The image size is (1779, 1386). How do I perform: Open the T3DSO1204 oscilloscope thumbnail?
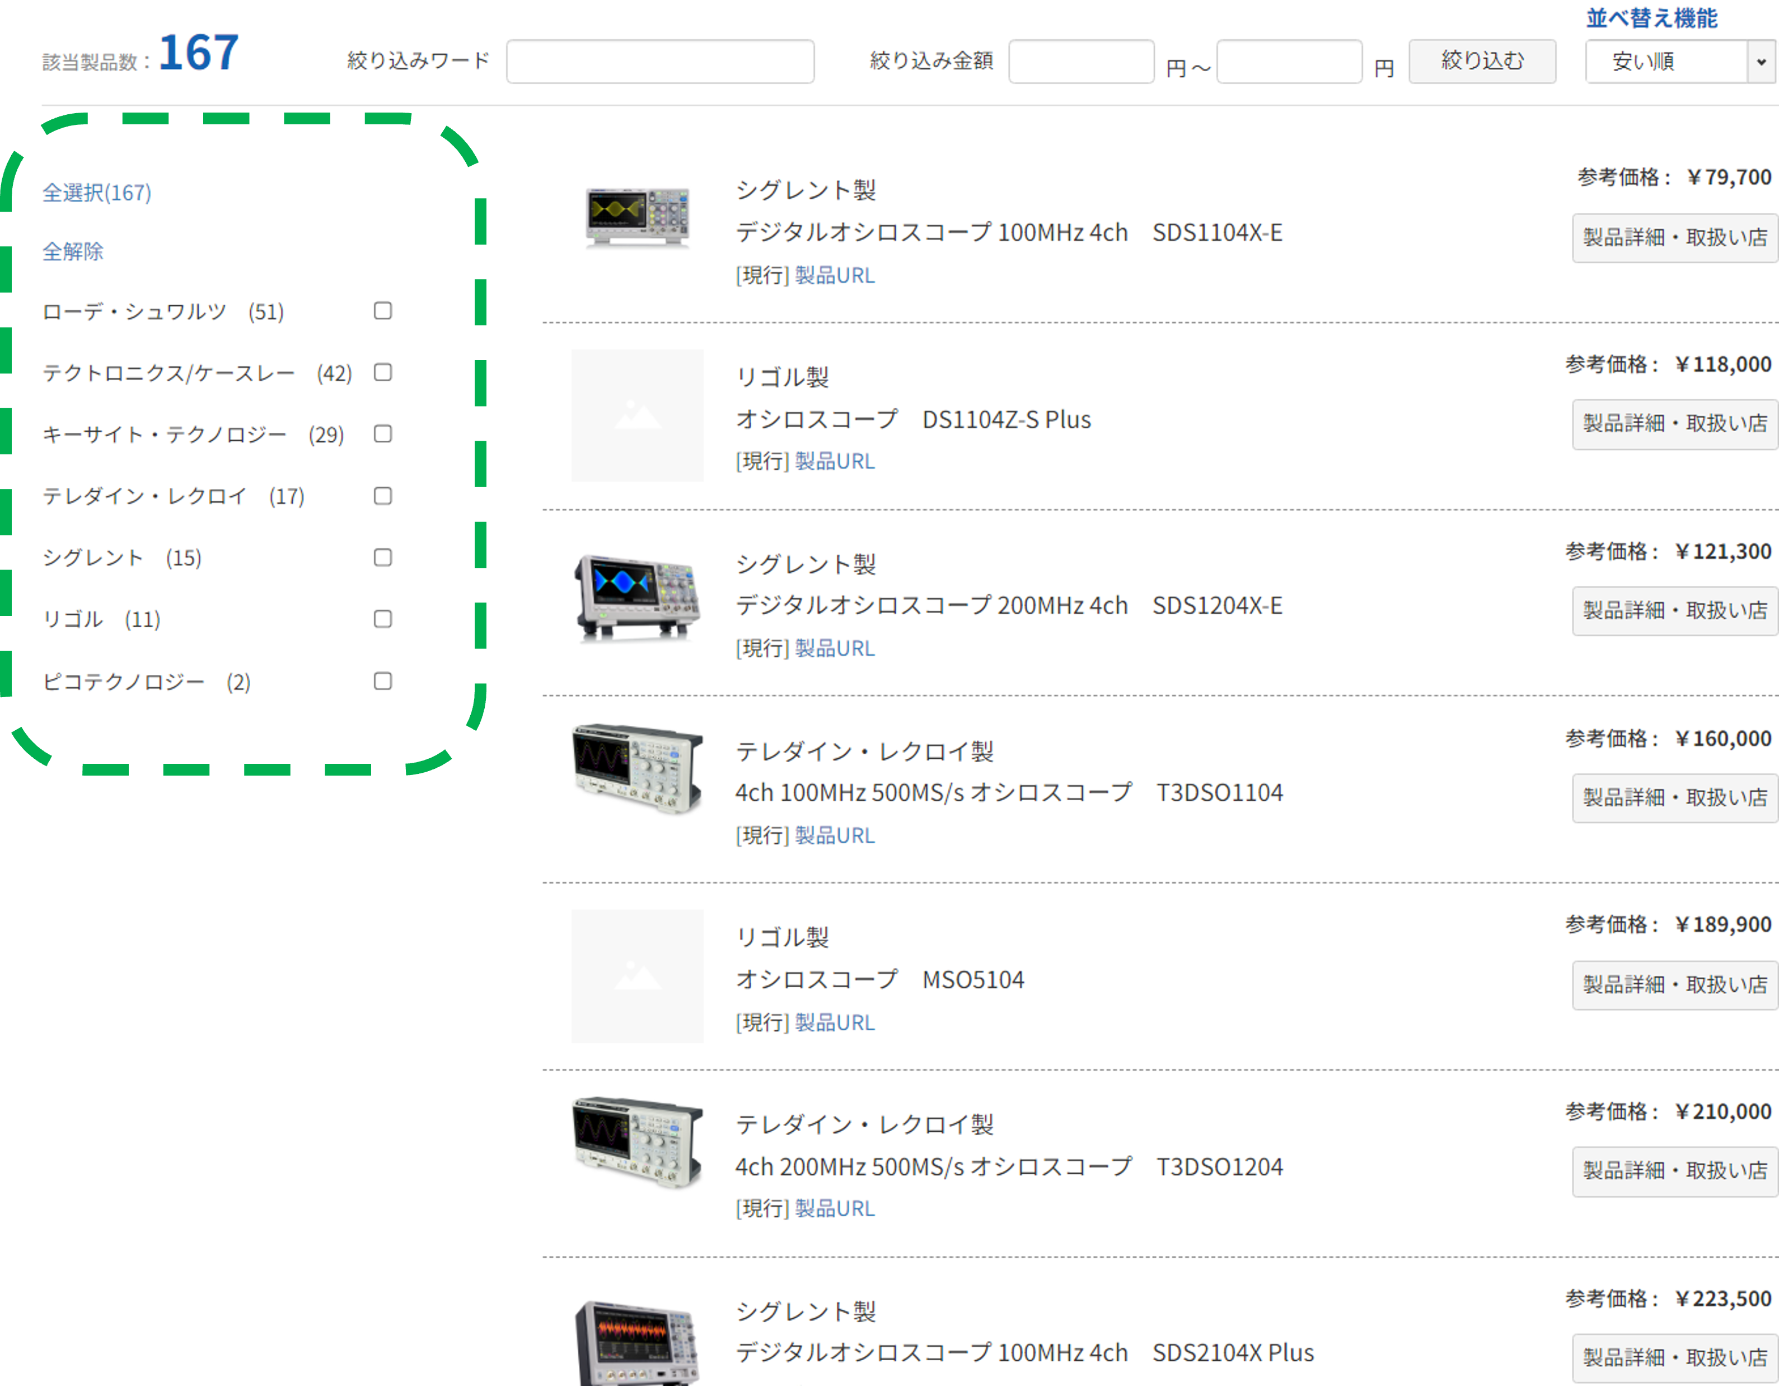pos(637,1141)
